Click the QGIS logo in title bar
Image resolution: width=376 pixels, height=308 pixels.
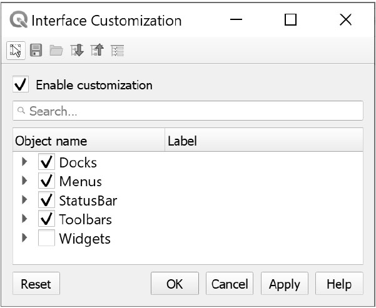point(19,20)
